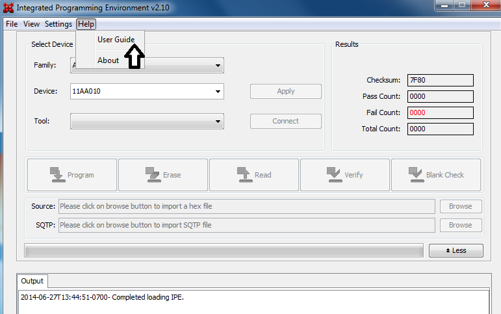Open the View menu

(31, 24)
